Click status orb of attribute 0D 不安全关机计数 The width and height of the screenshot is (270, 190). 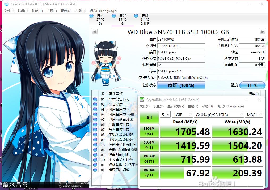[x=95, y=160]
